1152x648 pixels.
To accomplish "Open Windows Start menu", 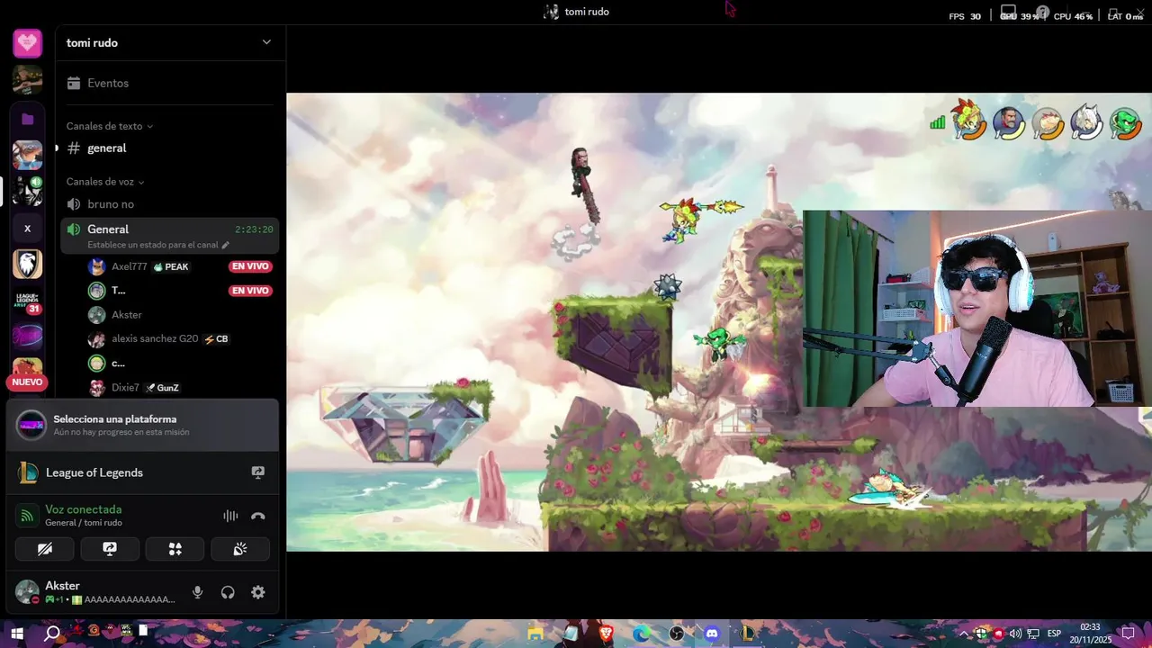I will tap(17, 634).
